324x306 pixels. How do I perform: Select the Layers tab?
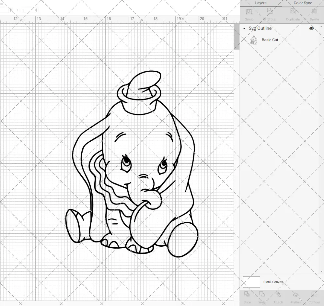click(x=260, y=3)
